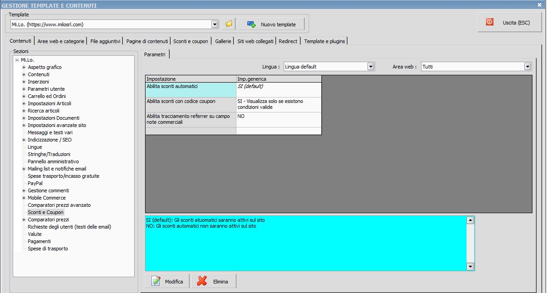Select Pannello amministrativo item
Image resolution: width=547 pixels, height=293 pixels.
[x=53, y=161]
